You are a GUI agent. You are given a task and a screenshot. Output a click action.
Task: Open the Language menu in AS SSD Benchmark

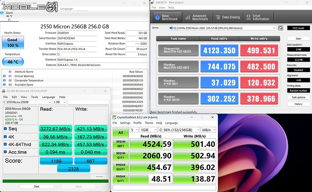(48, 97)
